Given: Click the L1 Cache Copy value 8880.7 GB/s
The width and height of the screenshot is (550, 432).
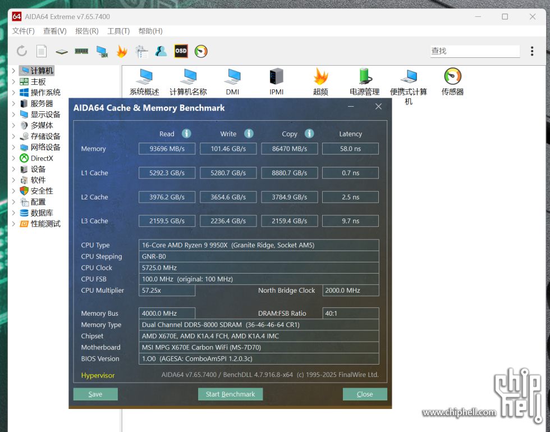Looking at the screenshot, I should pos(290,173).
